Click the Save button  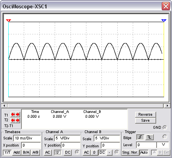pyautogui.click(x=145, y=120)
